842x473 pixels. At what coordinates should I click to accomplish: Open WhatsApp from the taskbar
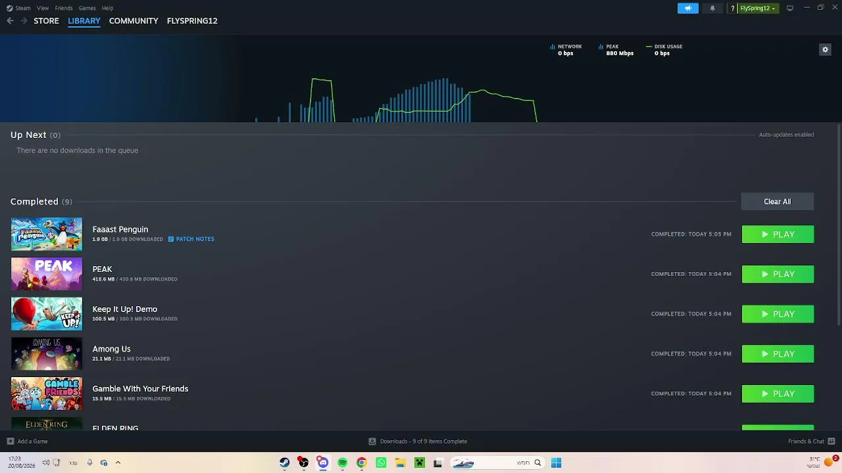pos(381,462)
